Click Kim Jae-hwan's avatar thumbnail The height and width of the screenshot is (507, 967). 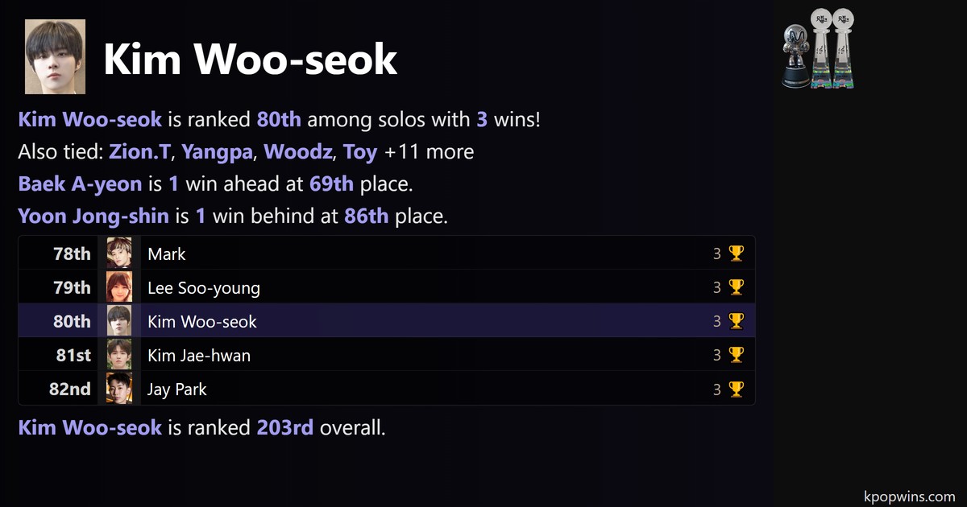pyautogui.click(x=119, y=356)
